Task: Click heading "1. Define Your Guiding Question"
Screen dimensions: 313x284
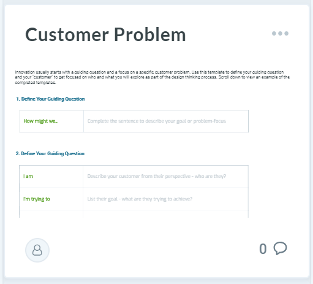Action: (x=50, y=99)
